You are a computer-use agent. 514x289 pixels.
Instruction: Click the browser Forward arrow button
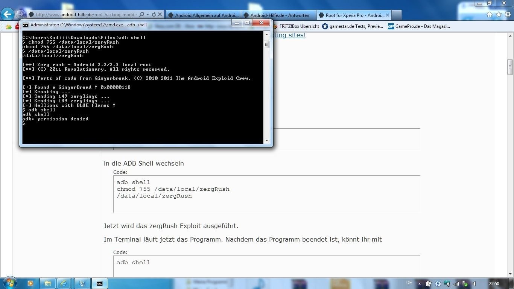coord(20,15)
